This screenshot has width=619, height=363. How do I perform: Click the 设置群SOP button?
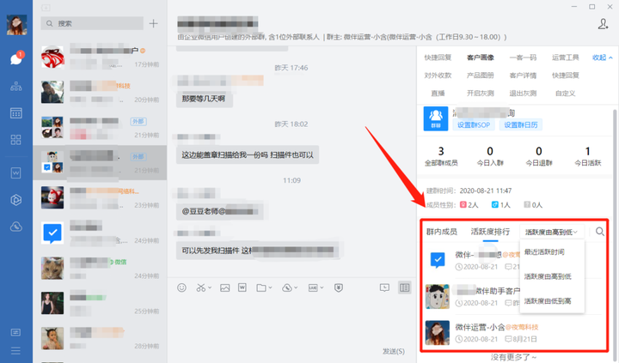point(474,125)
